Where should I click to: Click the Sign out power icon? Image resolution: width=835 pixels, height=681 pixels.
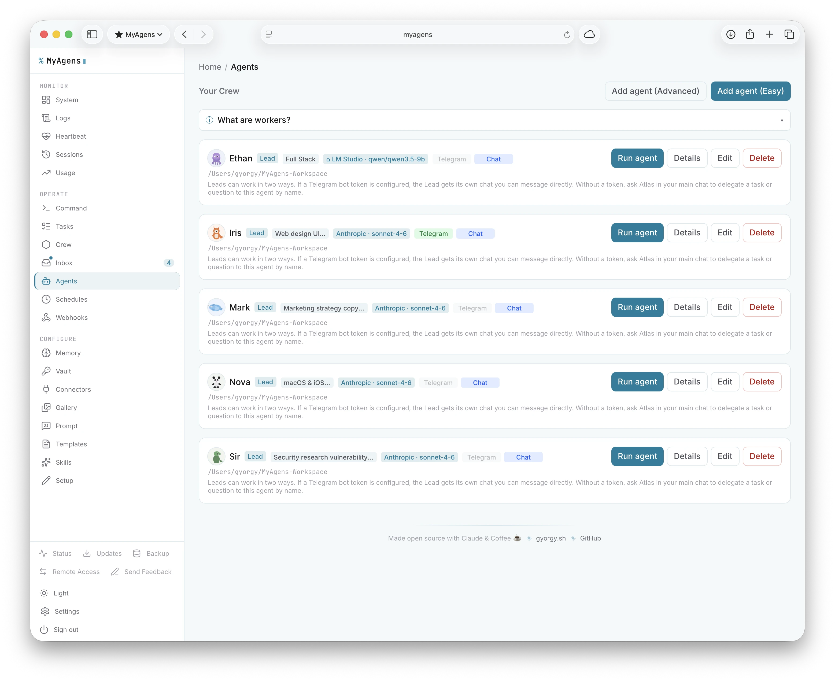(x=44, y=630)
